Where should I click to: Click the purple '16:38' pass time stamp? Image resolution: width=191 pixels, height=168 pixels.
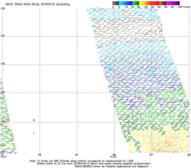(x=113, y=157)
